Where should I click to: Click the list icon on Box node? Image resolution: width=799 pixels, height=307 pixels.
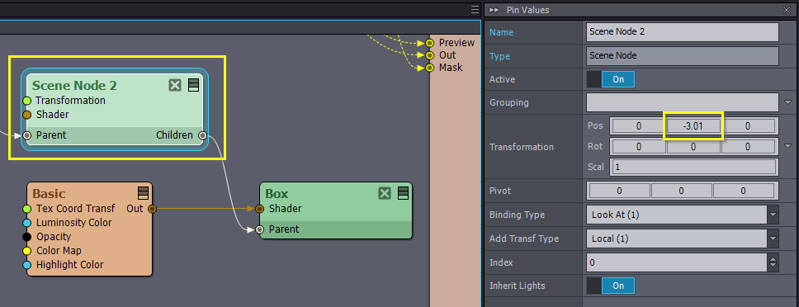click(x=403, y=193)
